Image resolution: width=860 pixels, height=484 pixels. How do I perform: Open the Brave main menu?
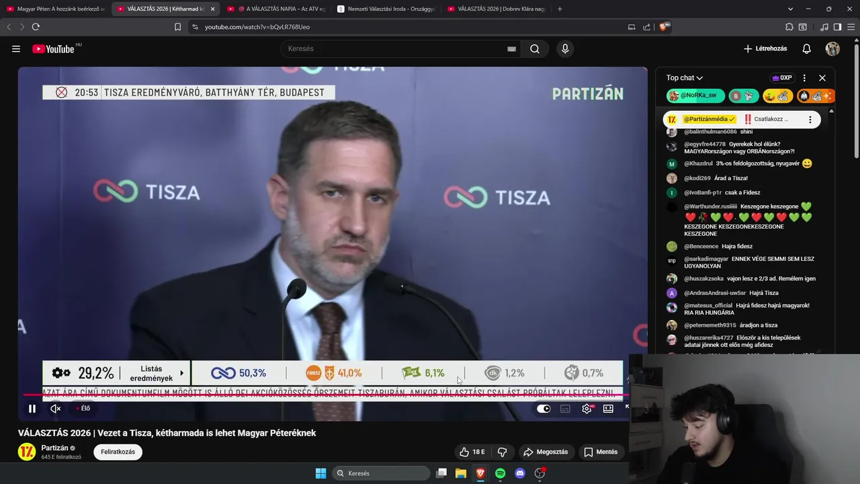850,27
